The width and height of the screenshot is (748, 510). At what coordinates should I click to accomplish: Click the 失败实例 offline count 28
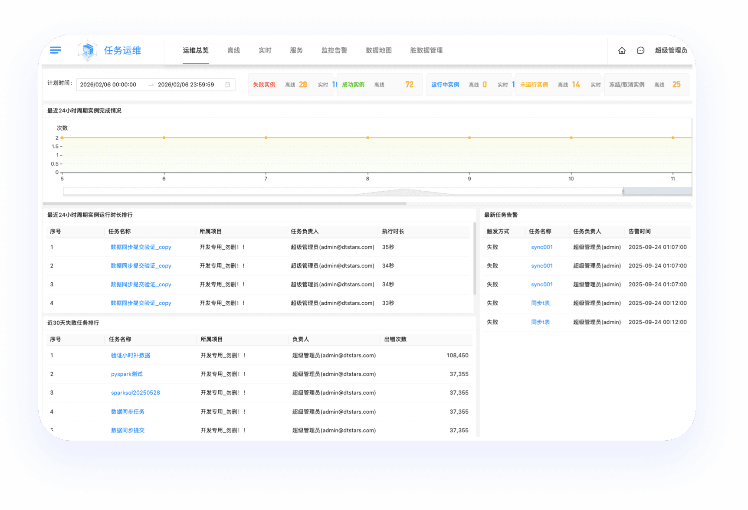303,85
